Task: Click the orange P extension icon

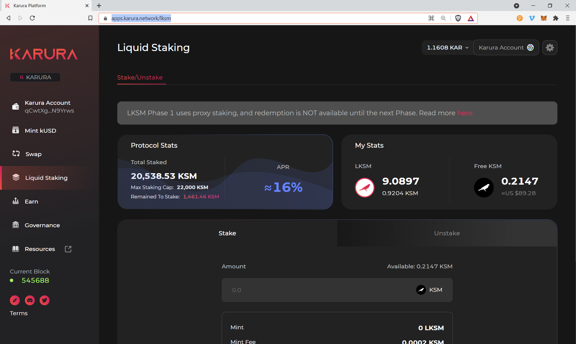Action: 520,18
